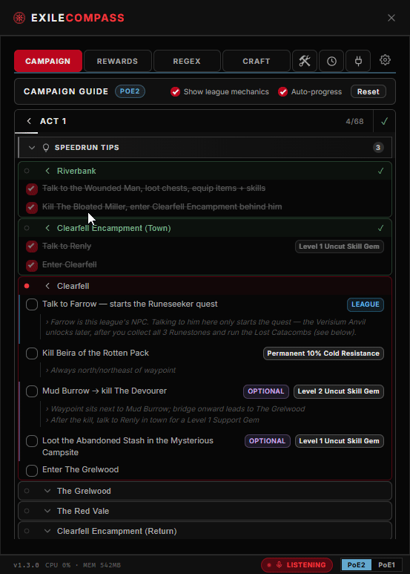Switch to the Craft tab
Viewport: 410px width, 574px height.
(257, 61)
